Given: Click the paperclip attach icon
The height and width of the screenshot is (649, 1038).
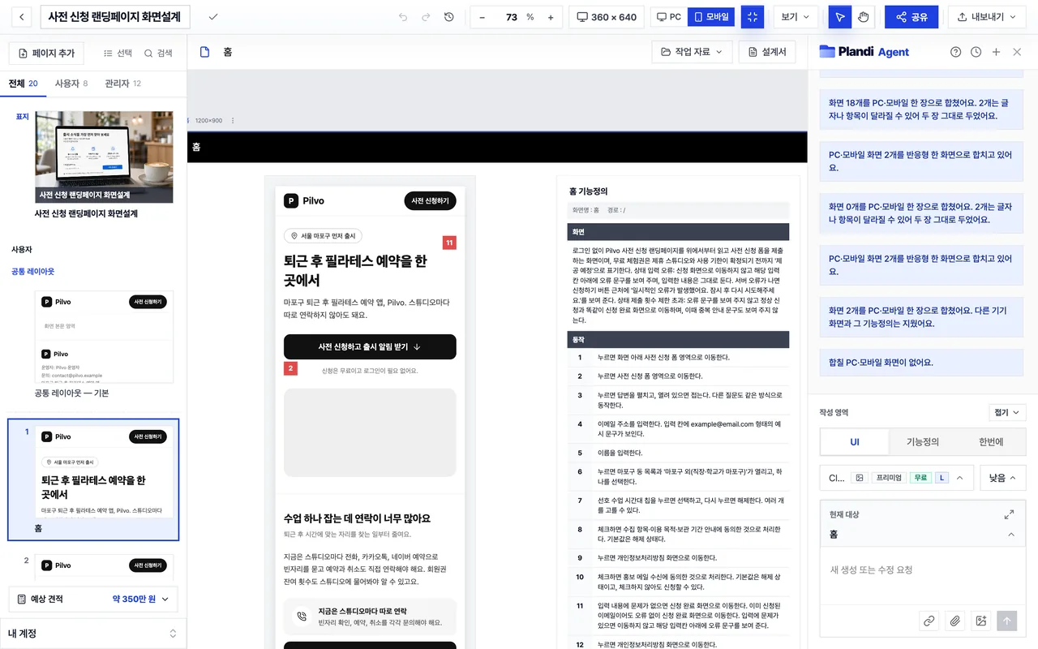Looking at the screenshot, I should click(955, 621).
